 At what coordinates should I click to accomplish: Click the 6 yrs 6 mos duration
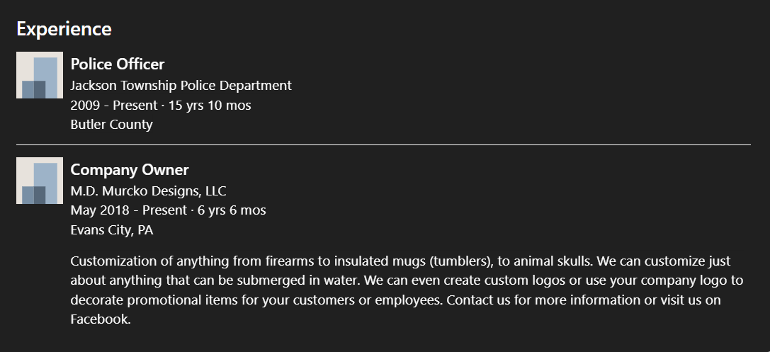point(232,210)
